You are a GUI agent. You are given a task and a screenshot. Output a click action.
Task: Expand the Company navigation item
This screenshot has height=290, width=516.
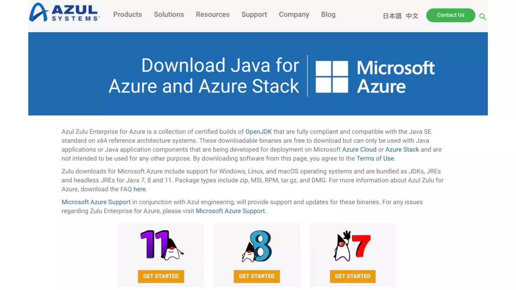294,15
